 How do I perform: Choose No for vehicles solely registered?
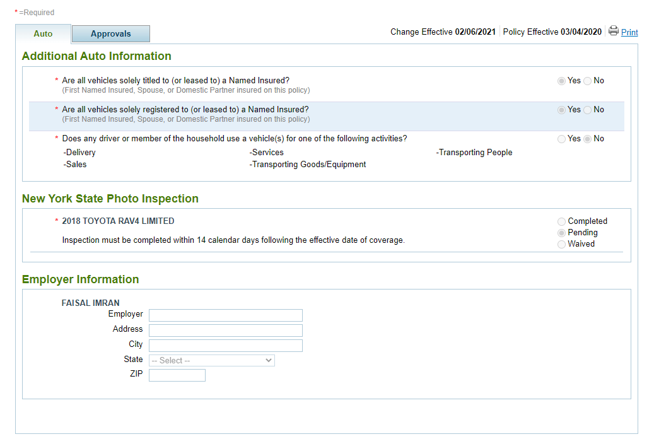(x=588, y=110)
